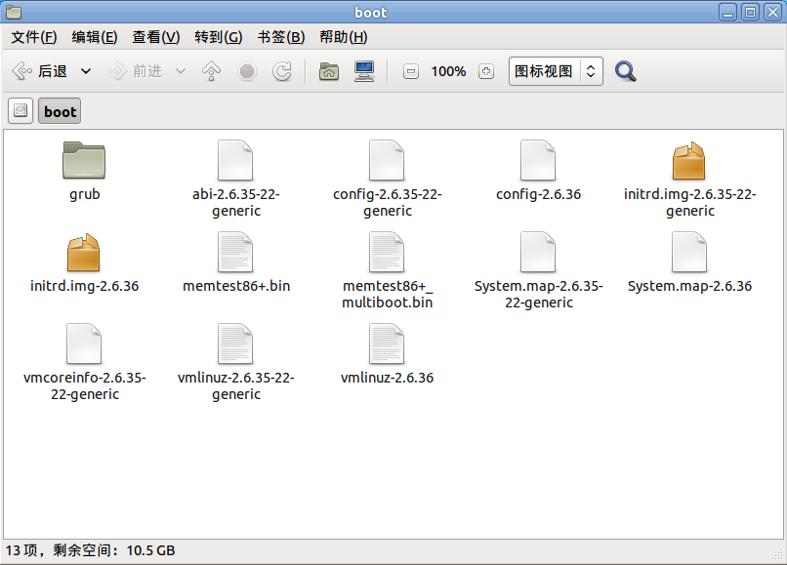Select the System.map-2.6.36 file icon

[689, 252]
